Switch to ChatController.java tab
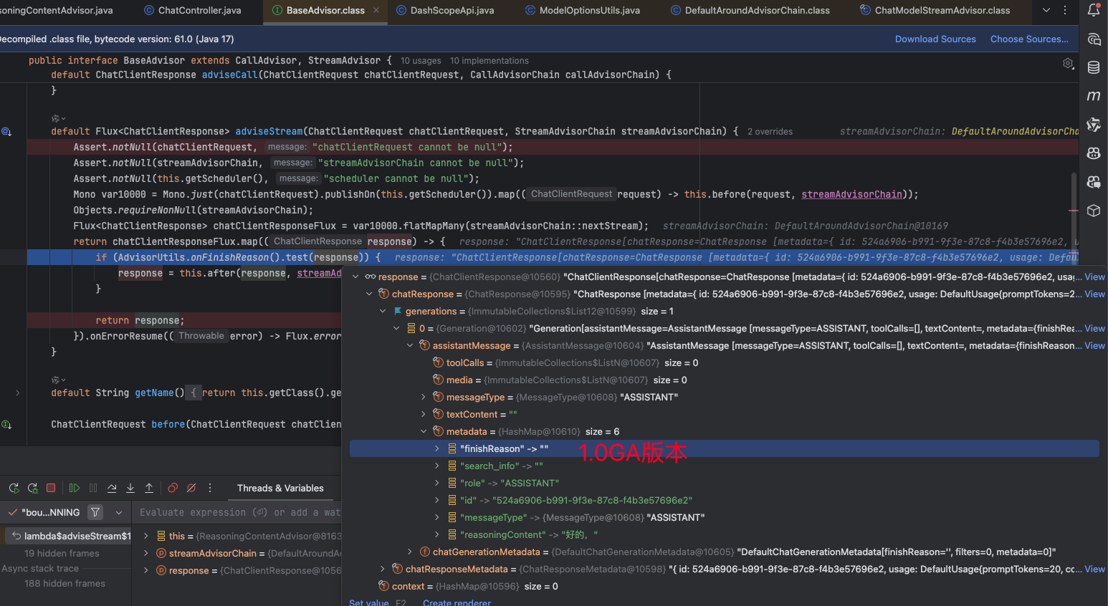Viewport: 1108px width, 606px height. coord(192,10)
